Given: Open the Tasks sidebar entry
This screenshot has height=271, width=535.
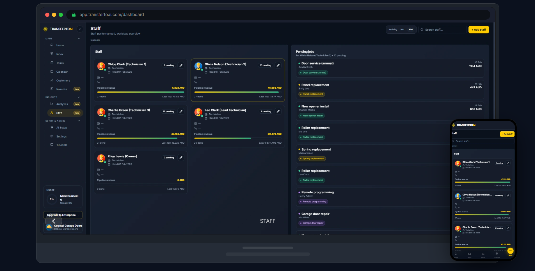Looking at the screenshot, I should 60,63.
